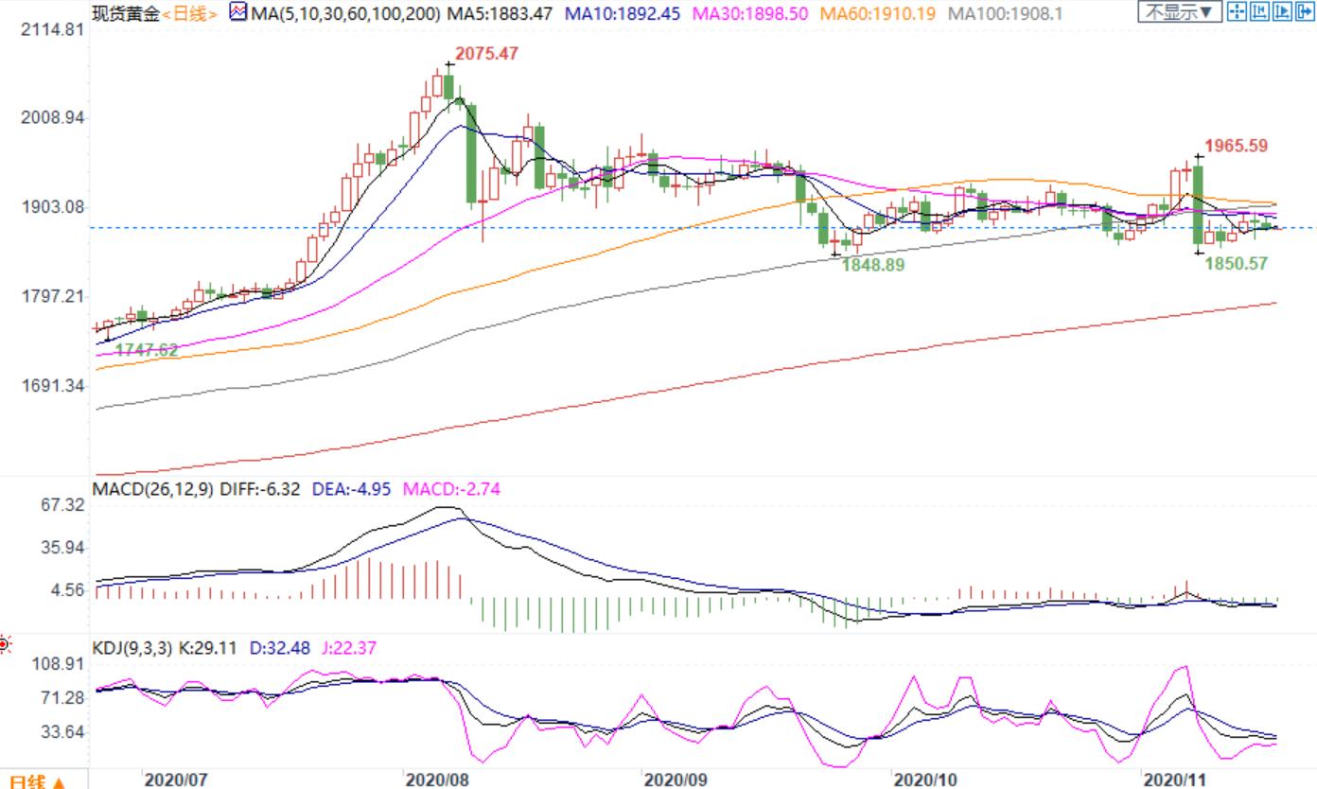Select the MACD(26,12,9) indicator label

[x=154, y=489]
